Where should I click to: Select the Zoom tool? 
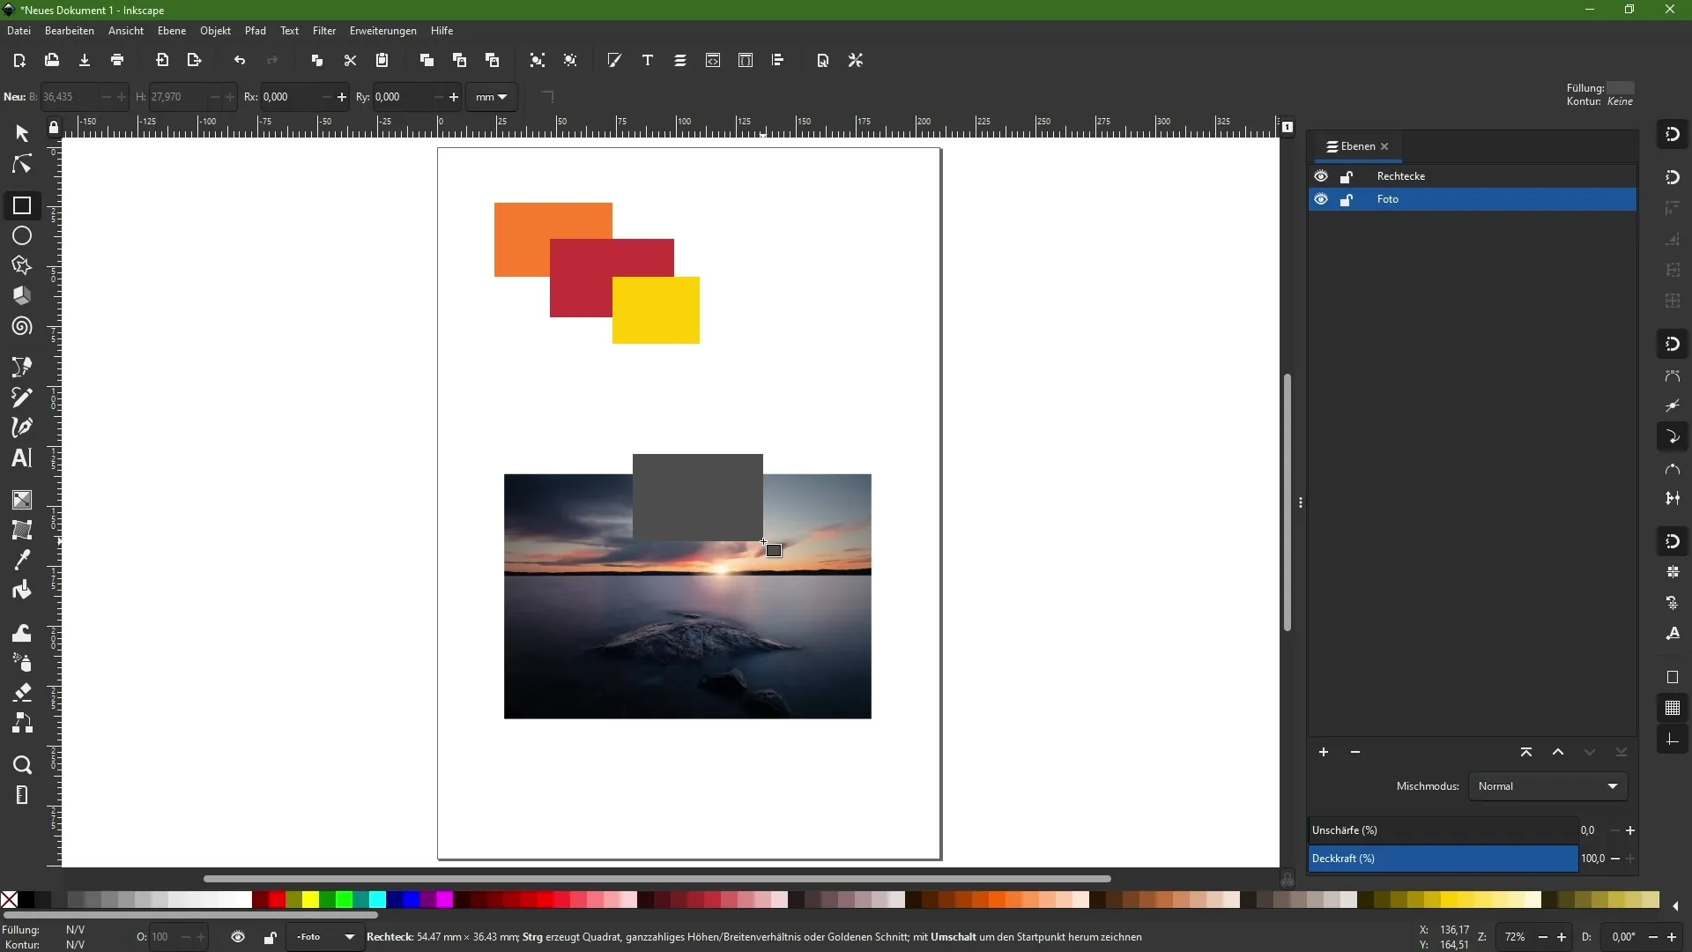point(21,763)
